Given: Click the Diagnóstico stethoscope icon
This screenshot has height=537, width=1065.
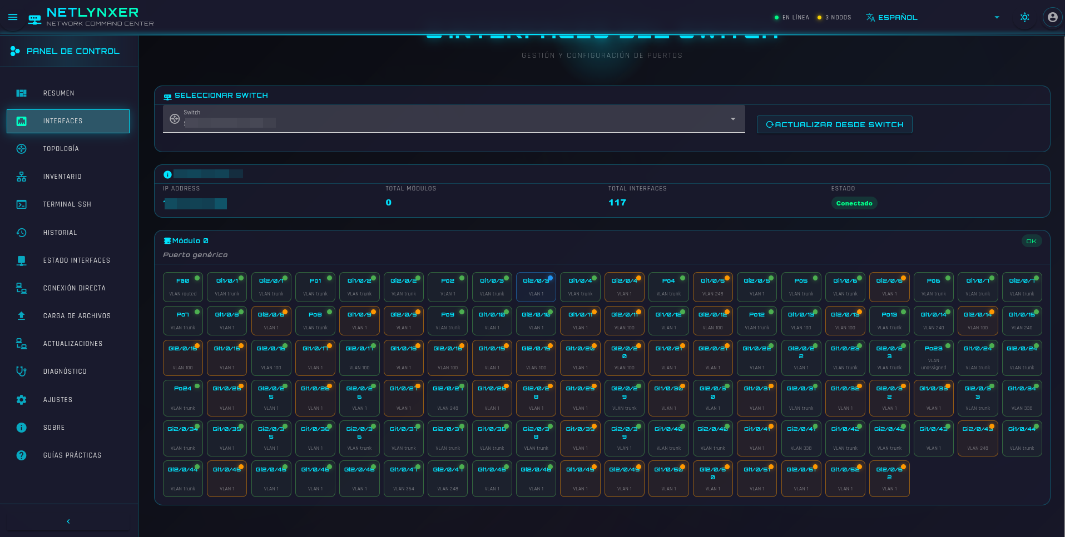Looking at the screenshot, I should pos(21,372).
